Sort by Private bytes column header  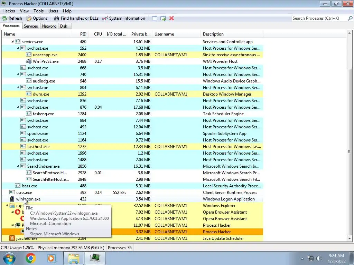click(140, 34)
